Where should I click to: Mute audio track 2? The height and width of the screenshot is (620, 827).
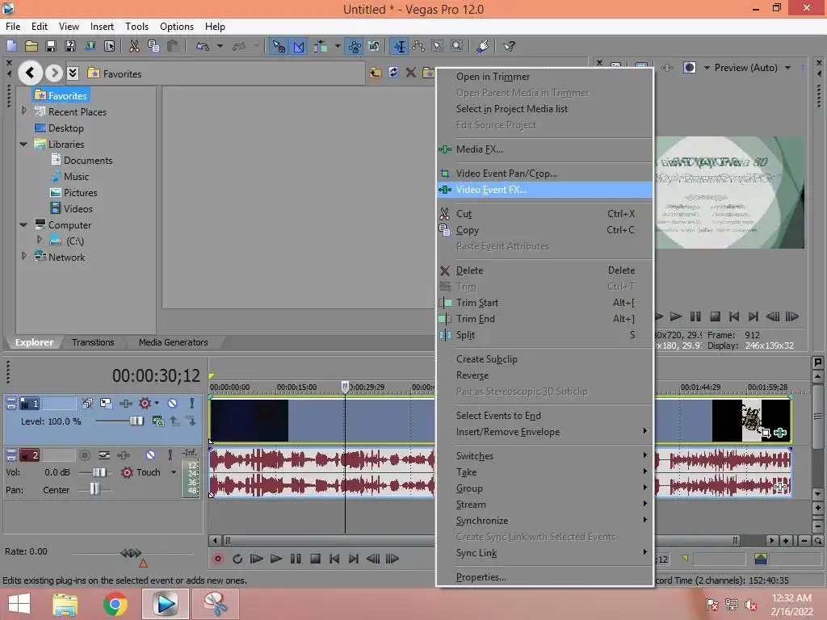click(x=151, y=455)
